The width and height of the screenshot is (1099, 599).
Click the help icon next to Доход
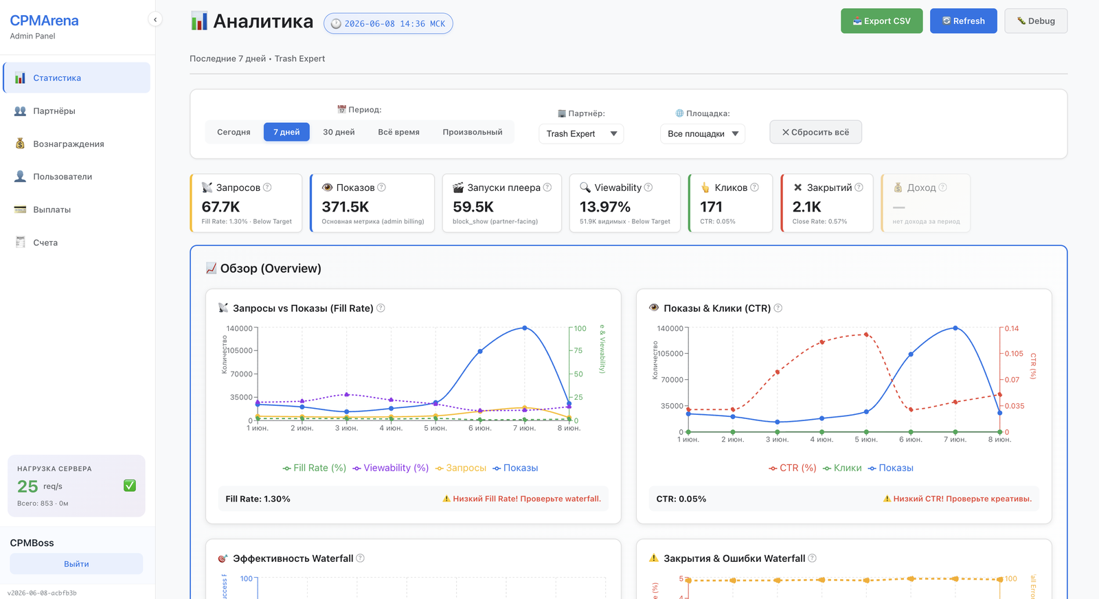pos(942,187)
